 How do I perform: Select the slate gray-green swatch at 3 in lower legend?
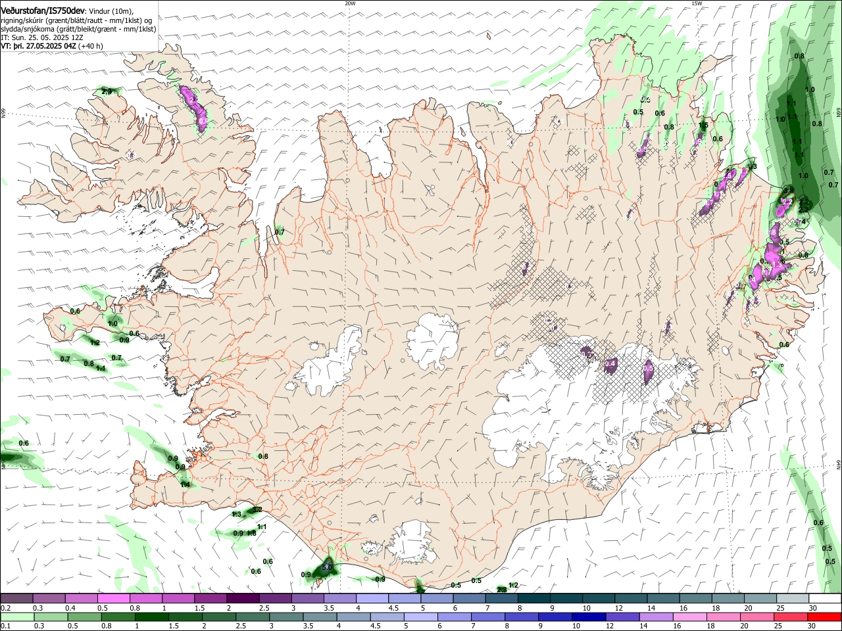(x=286, y=617)
